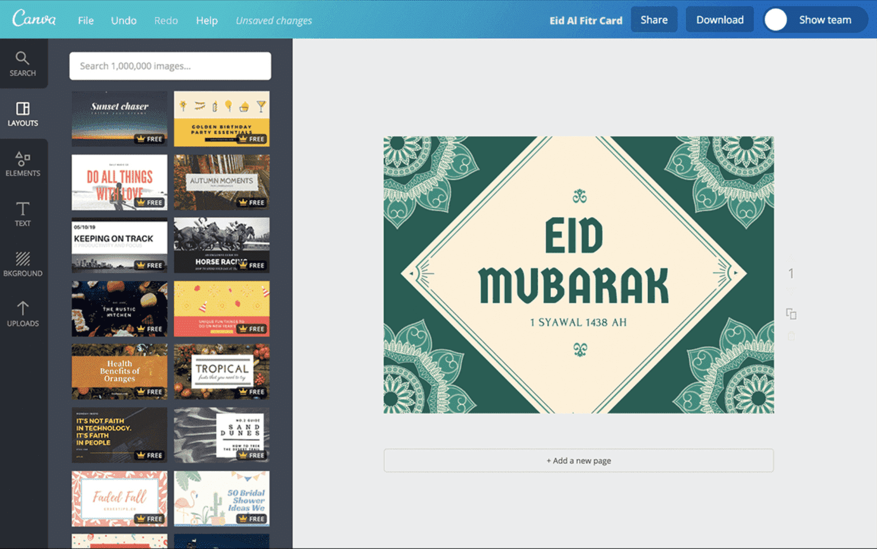Click the Unsaved changes status text

[274, 21]
